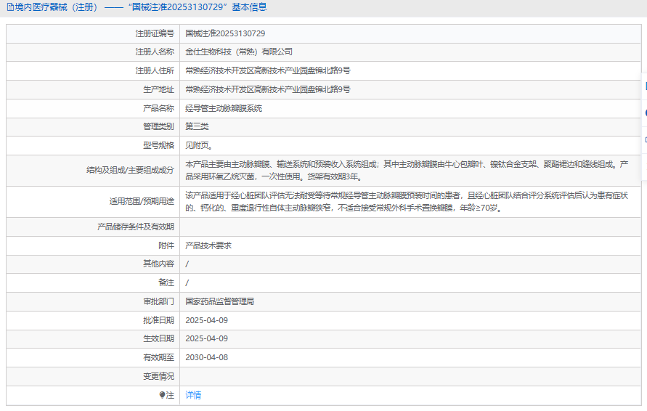The image size is (647, 411).
Task: Select the 批准日期 label
Action: 158,320
